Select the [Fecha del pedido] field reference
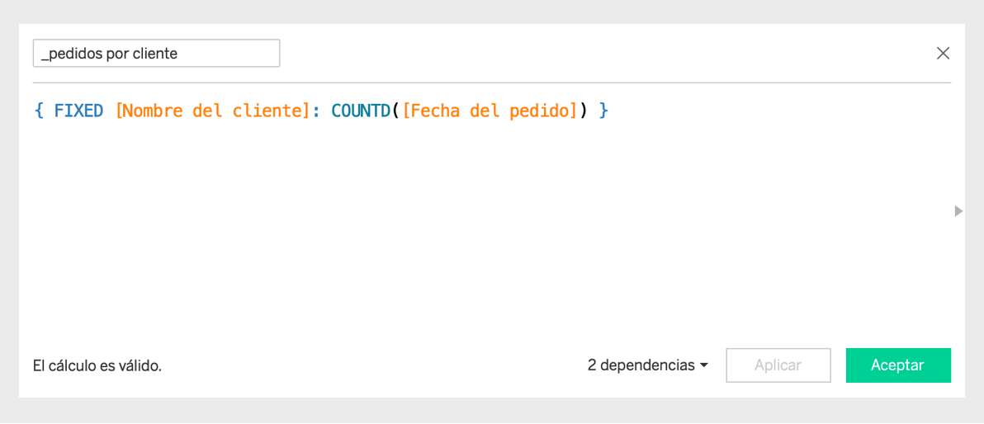 pyautogui.click(x=490, y=111)
